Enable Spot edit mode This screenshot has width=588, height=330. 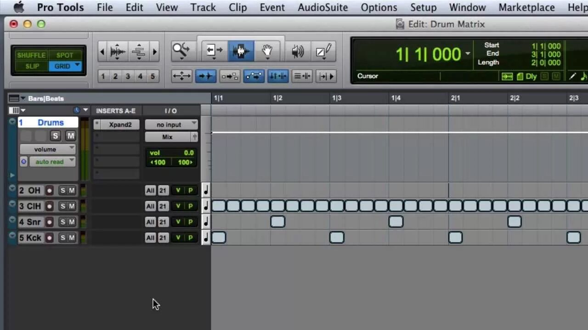[x=65, y=55]
